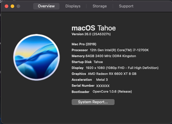
Task: Click the Version 26.0 build number text
Action: [x=91, y=34]
